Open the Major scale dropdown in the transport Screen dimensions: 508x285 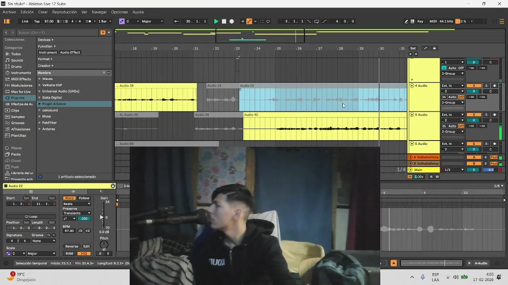pyautogui.click(x=152, y=21)
